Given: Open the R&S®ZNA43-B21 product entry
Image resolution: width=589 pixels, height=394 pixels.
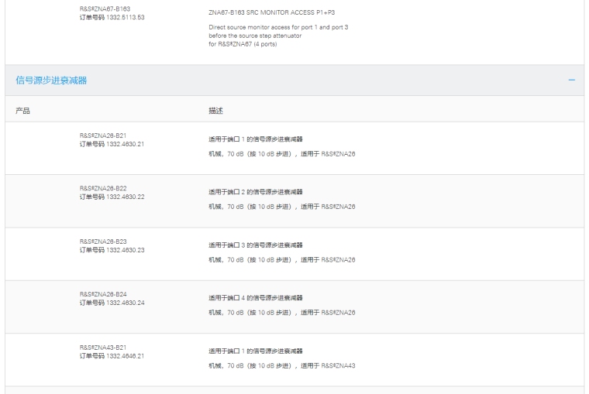Looking at the screenshot, I should (x=102, y=347).
